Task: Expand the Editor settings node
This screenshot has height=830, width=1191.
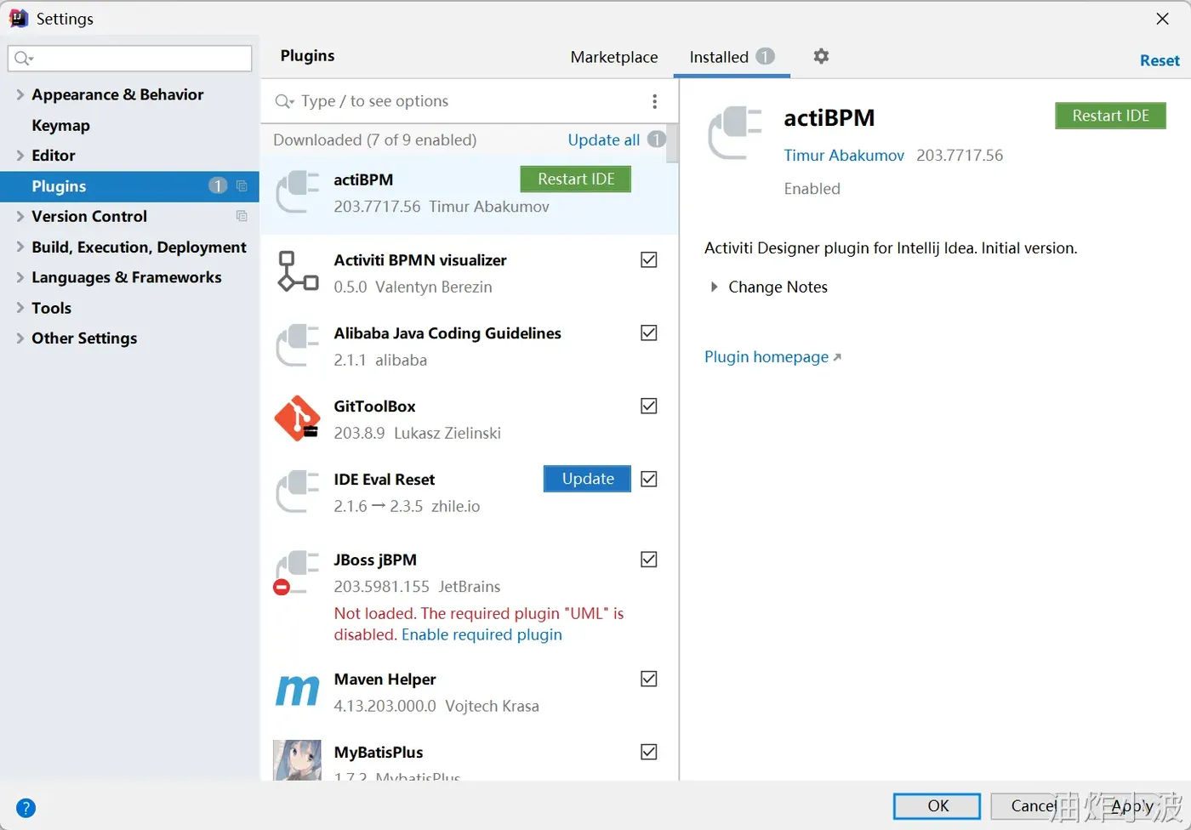Action: coord(20,156)
